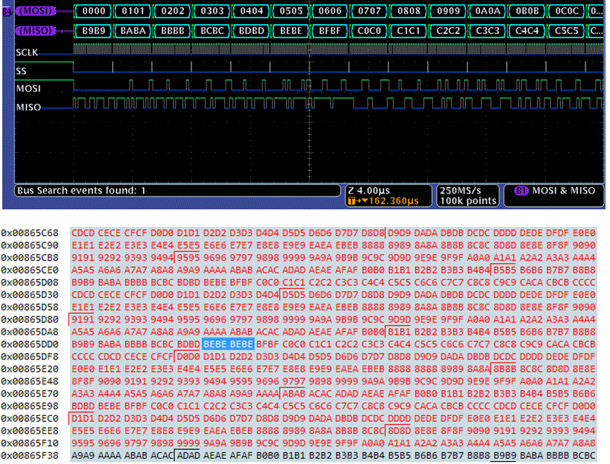Click the MOSI & MISO bus readout text

coord(563,191)
